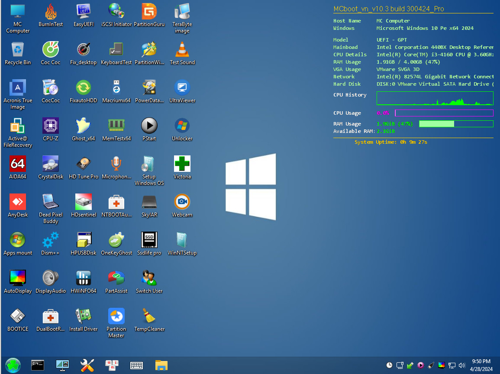This screenshot has width=500, height=374.
Task: Select the Ghost_x64 icon
Action: click(84, 129)
